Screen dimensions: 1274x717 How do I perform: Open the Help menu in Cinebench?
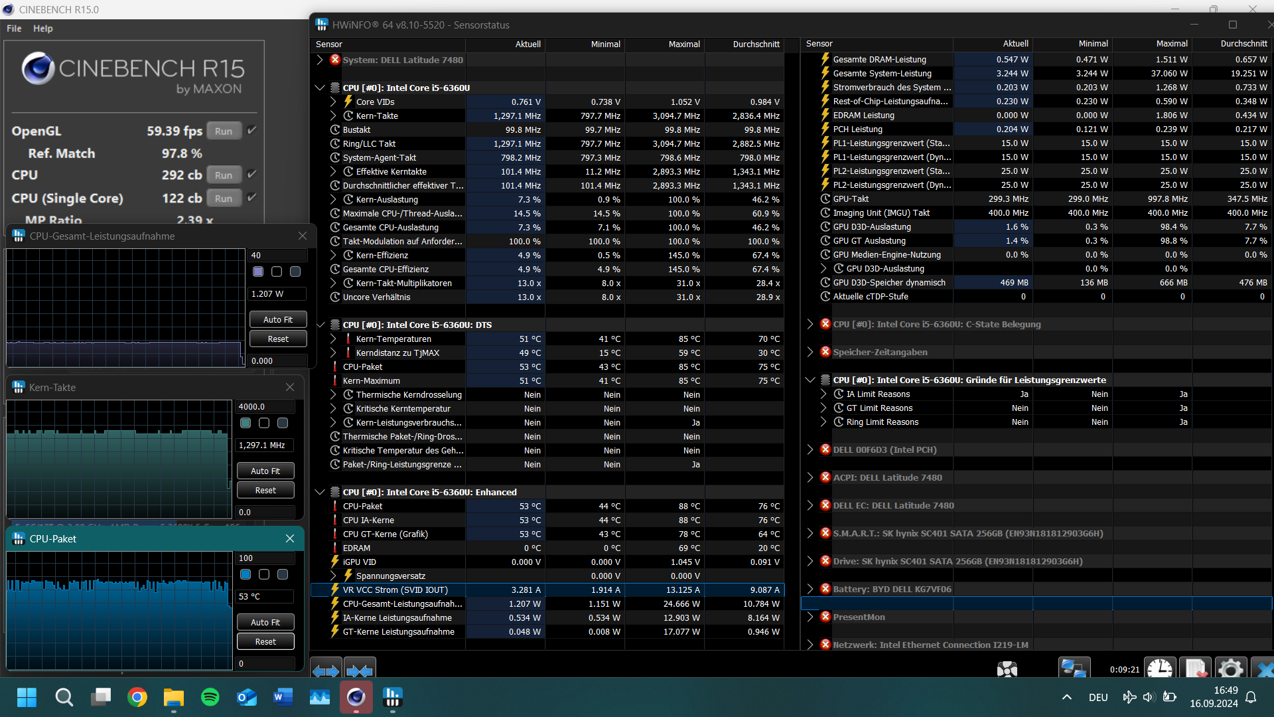click(42, 28)
